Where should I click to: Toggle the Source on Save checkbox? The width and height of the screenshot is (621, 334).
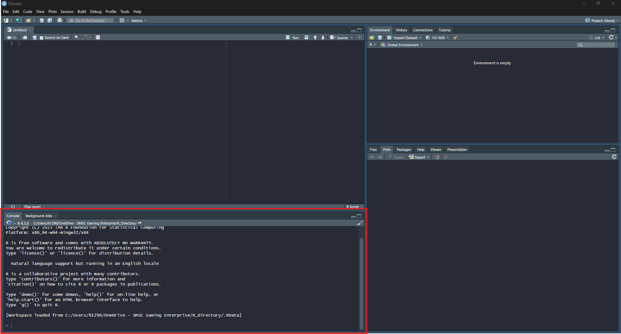[x=41, y=38]
